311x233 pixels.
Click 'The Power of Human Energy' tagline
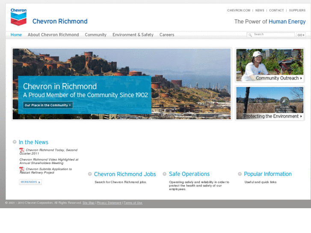[270, 22]
